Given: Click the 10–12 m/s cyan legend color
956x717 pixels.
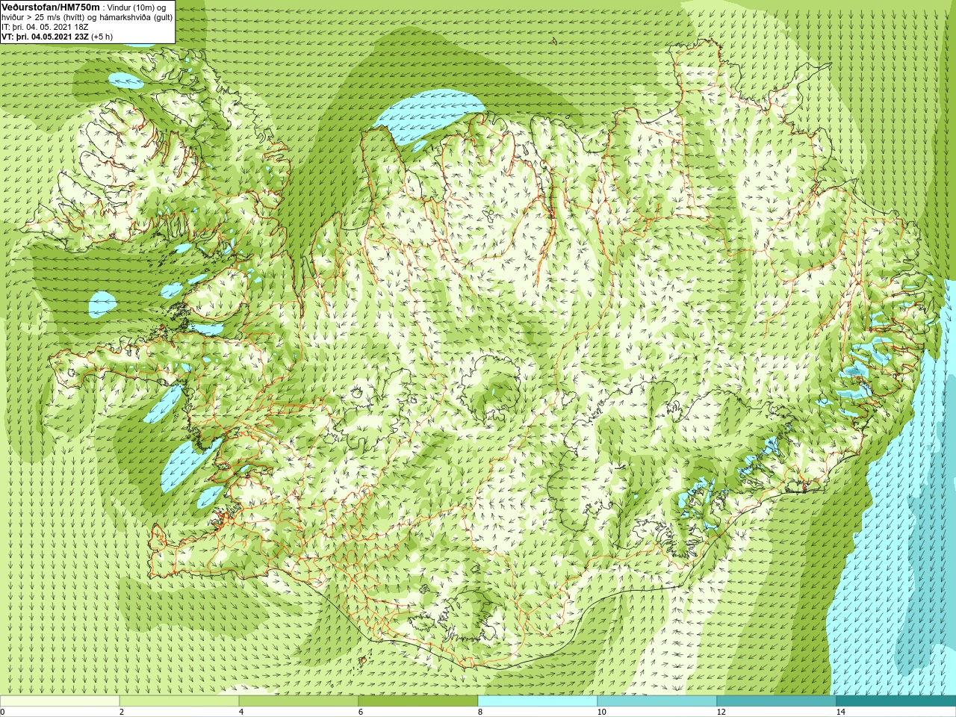Looking at the screenshot, I should point(657,701).
